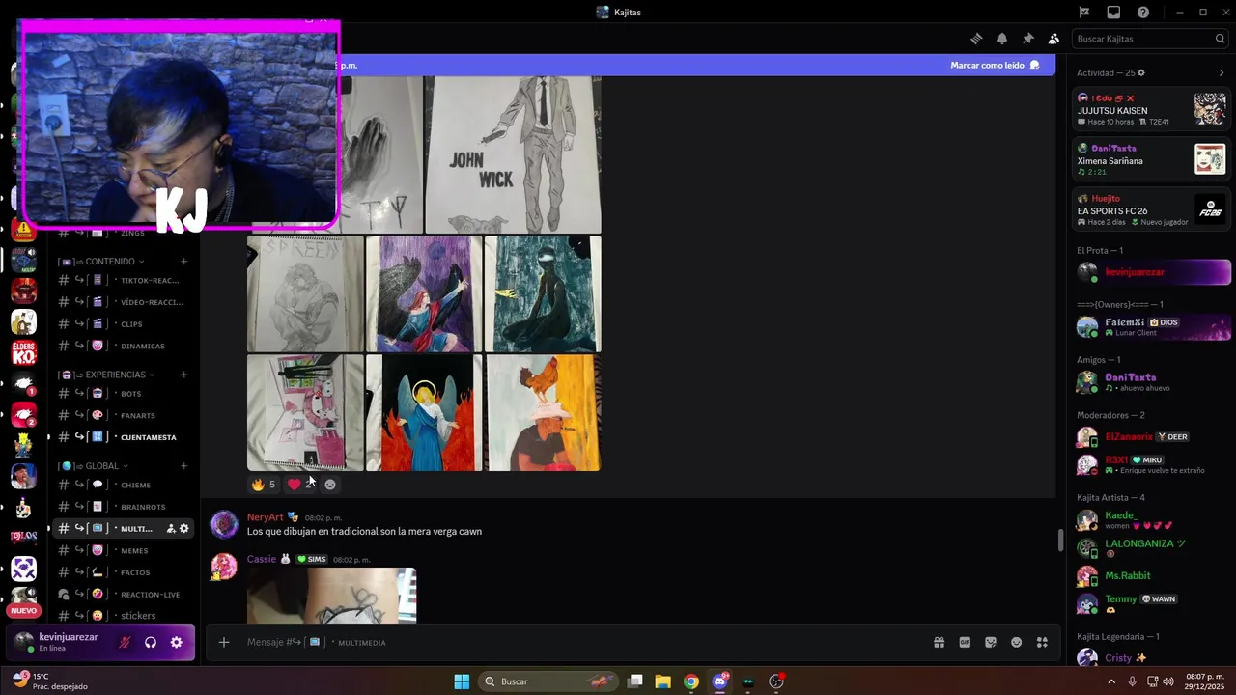1236x695 pixels.
Task: Create a channel in the CONTENIDO category
Action: (183, 262)
